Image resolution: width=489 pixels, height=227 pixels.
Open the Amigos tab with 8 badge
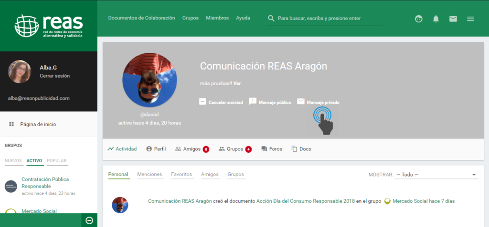click(192, 149)
